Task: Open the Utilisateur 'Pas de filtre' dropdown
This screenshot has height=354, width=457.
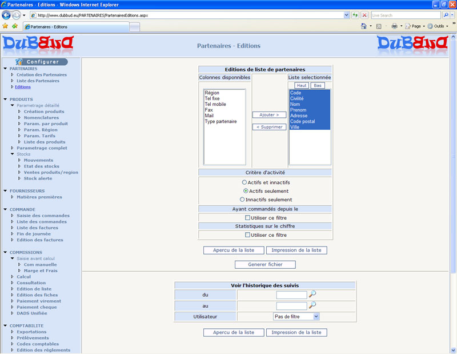Action: [x=296, y=316]
